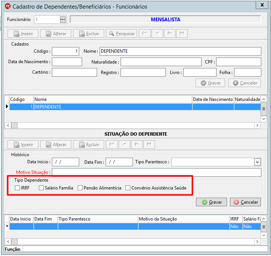Click the Data Fim date field

coord(119,162)
